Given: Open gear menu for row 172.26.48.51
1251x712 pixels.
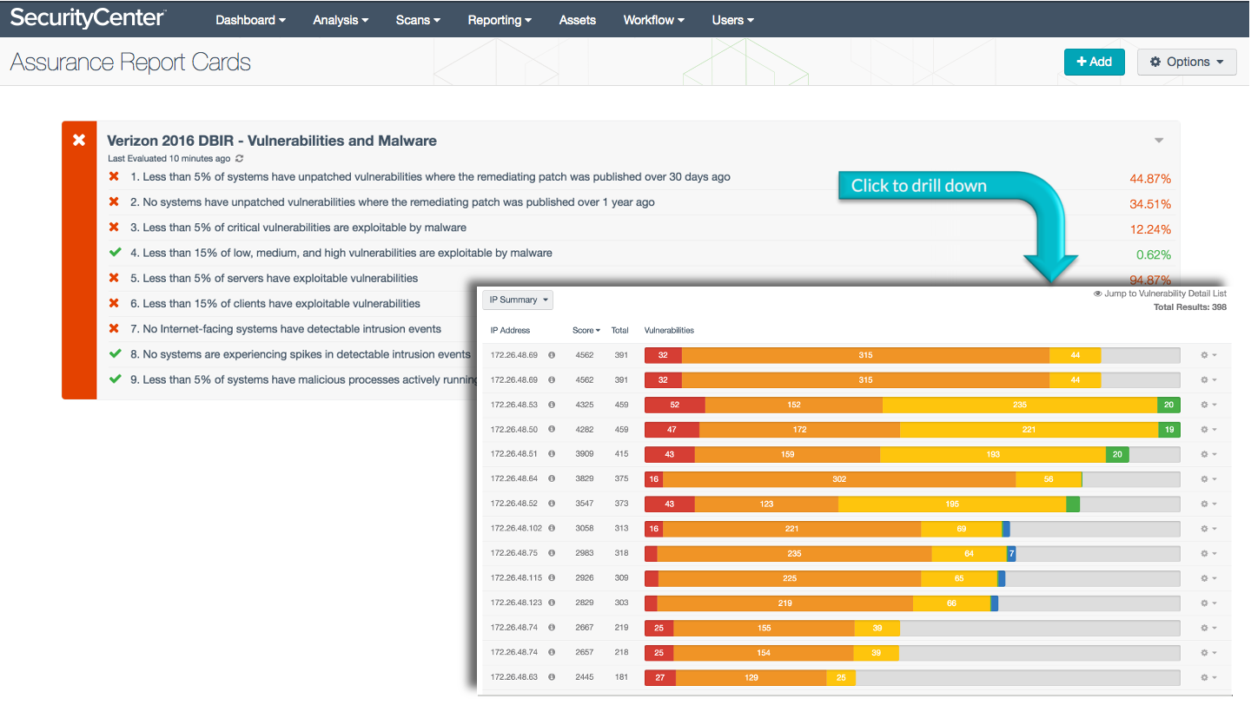Looking at the screenshot, I should click(x=1208, y=454).
